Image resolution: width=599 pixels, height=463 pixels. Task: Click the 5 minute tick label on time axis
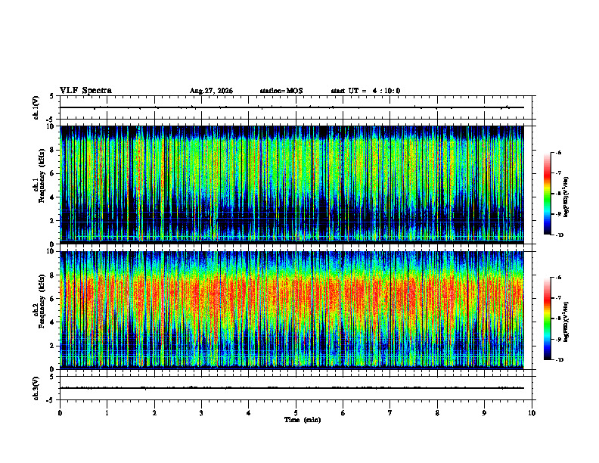pos(296,413)
